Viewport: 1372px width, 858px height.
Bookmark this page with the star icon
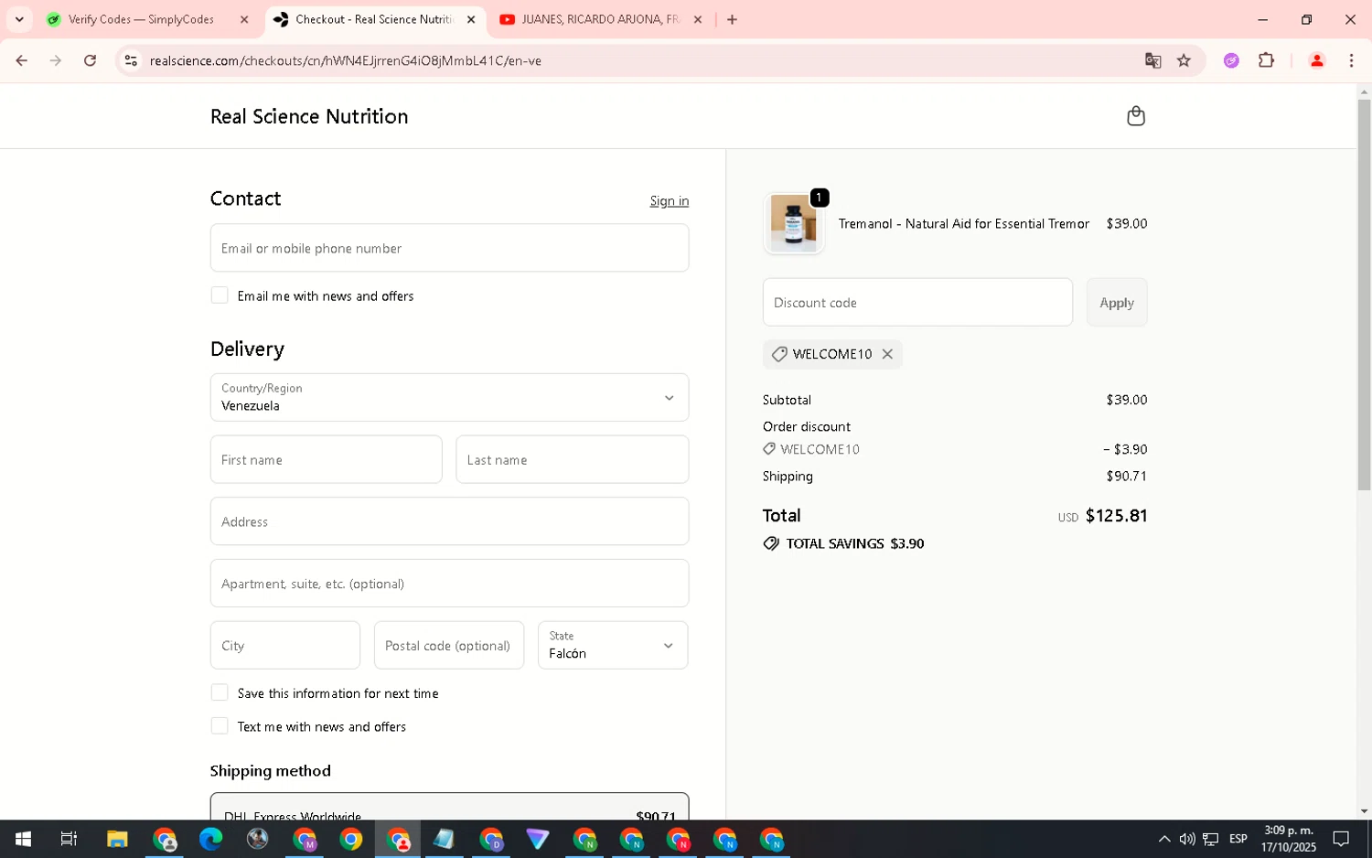(1184, 60)
